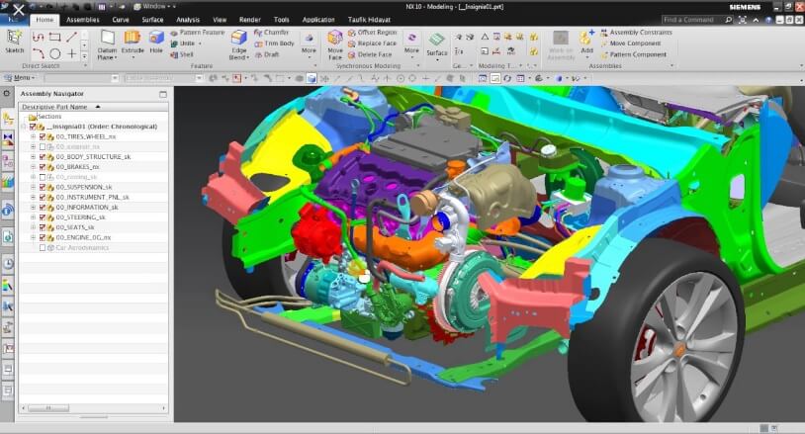Select the Profile curve sketch tool
This screenshot has width=805, height=434.
tap(38, 37)
